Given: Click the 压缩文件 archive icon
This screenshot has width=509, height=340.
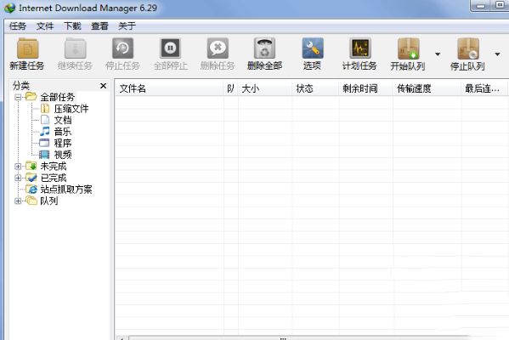Looking at the screenshot, I should click(x=45, y=109).
